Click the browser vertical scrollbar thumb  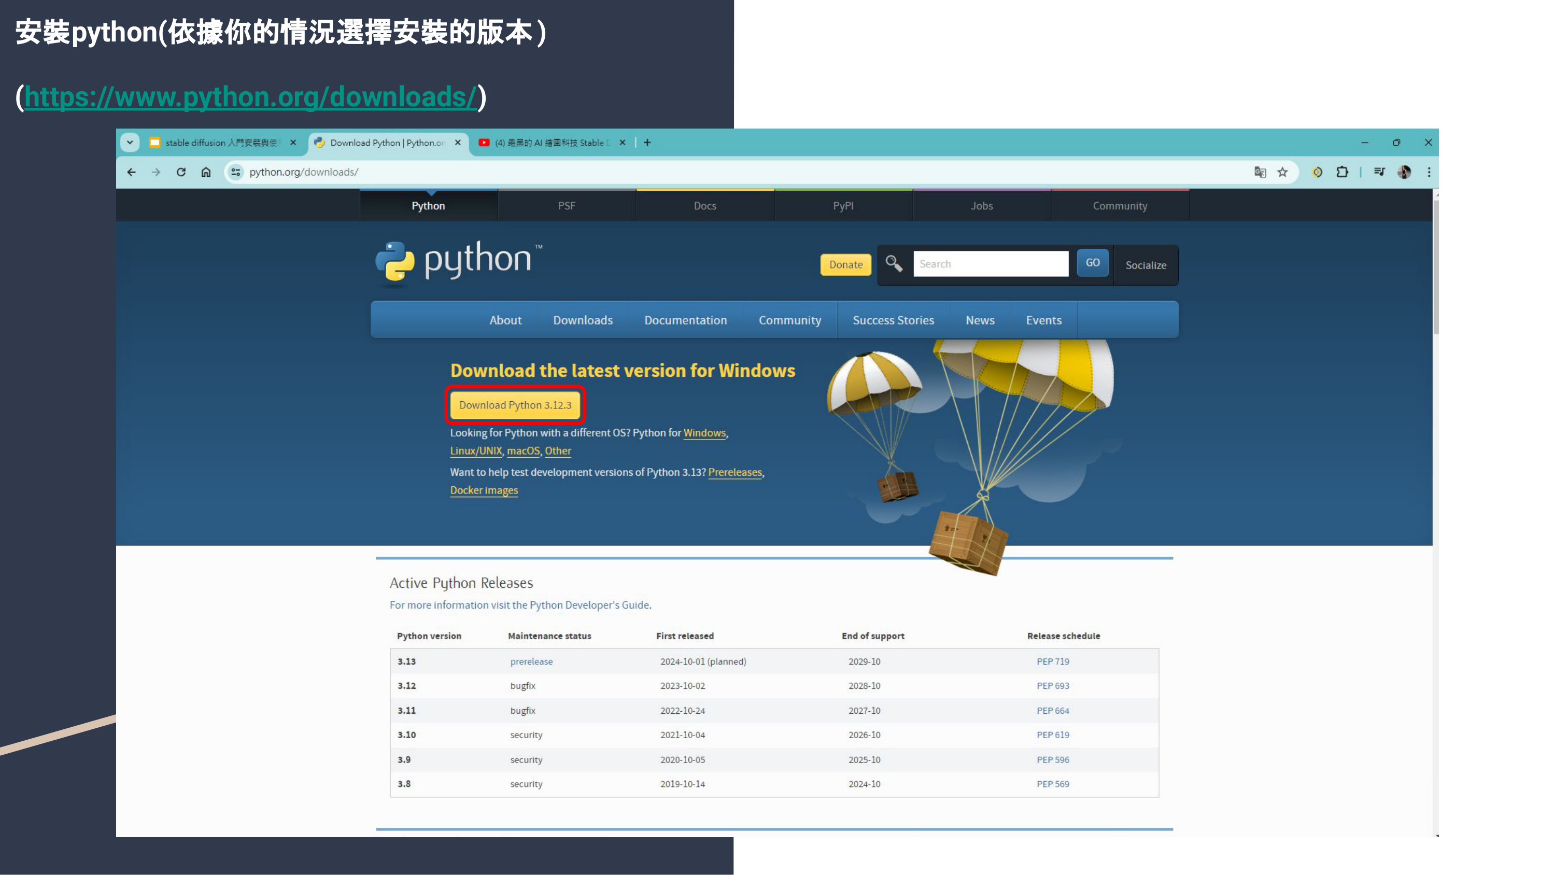tap(1436, 266)
